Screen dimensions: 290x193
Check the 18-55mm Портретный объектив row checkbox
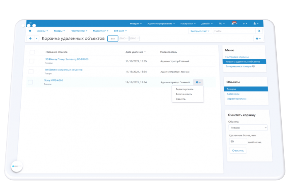[x=31, y=72]
